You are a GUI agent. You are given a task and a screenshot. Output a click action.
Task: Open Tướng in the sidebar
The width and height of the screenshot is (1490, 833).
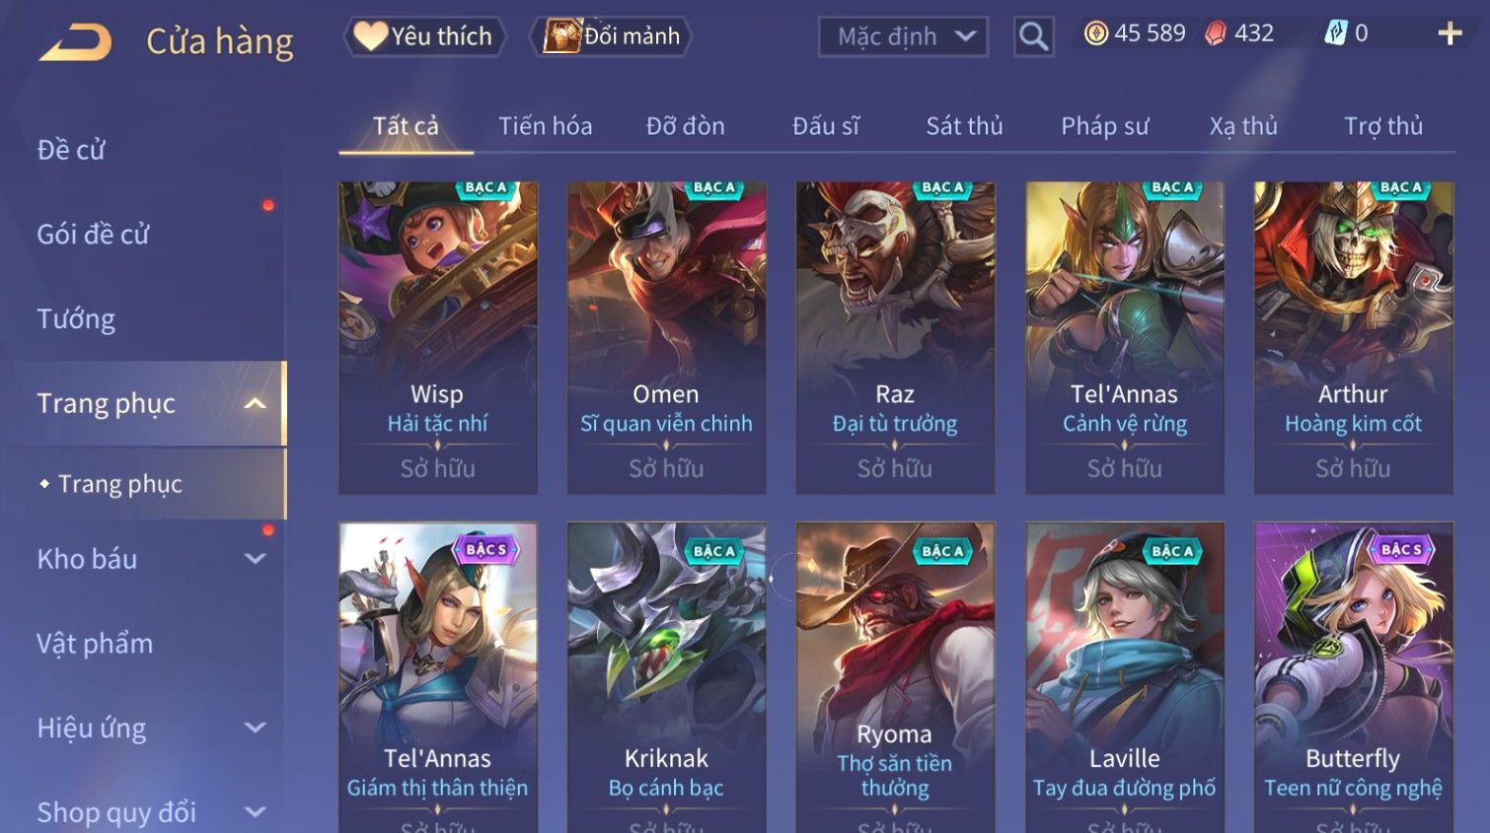pyautogui.click(x=76, y=319)
